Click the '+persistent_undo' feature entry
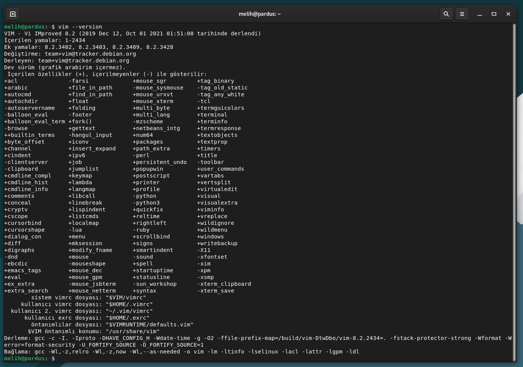 [x=160, y=162]
